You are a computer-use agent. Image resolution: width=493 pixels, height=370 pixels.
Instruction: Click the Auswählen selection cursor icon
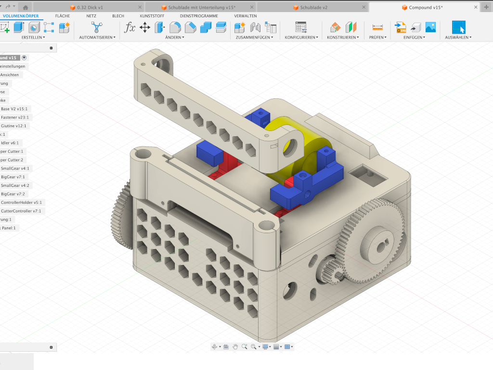[458, 27]
